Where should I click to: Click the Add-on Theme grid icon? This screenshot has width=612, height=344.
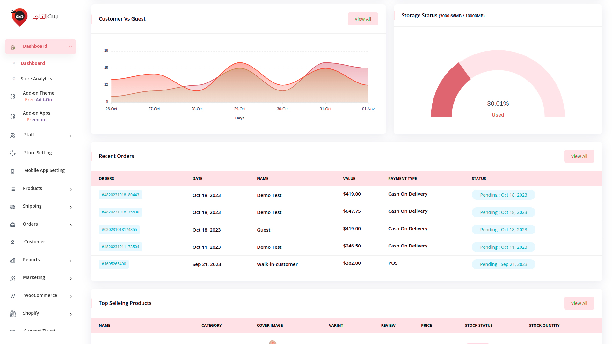click(13, 97)
